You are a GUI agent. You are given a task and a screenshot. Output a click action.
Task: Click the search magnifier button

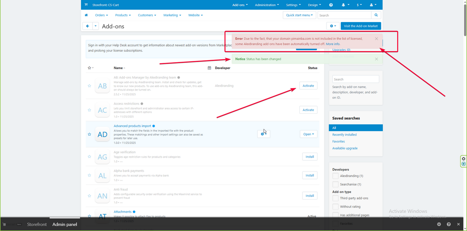coord(376,15)
